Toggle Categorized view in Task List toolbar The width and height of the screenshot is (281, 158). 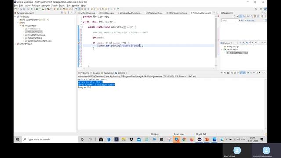[x=241, y=16]
